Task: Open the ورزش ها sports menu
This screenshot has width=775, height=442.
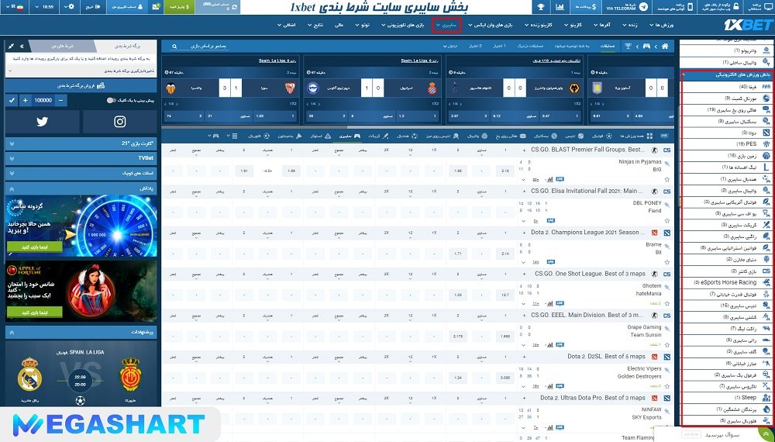Action: tap(661, 26)
